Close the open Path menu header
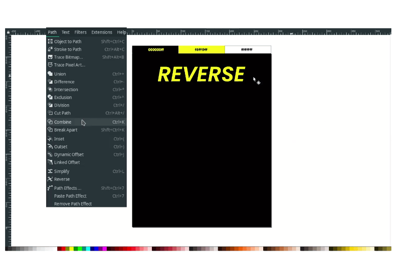This screenshot has height=279, width=396. click(x=52, y=32)
